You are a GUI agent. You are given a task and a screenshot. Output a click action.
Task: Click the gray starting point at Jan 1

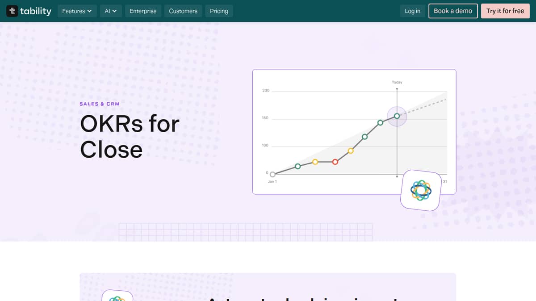coord(272,175)
